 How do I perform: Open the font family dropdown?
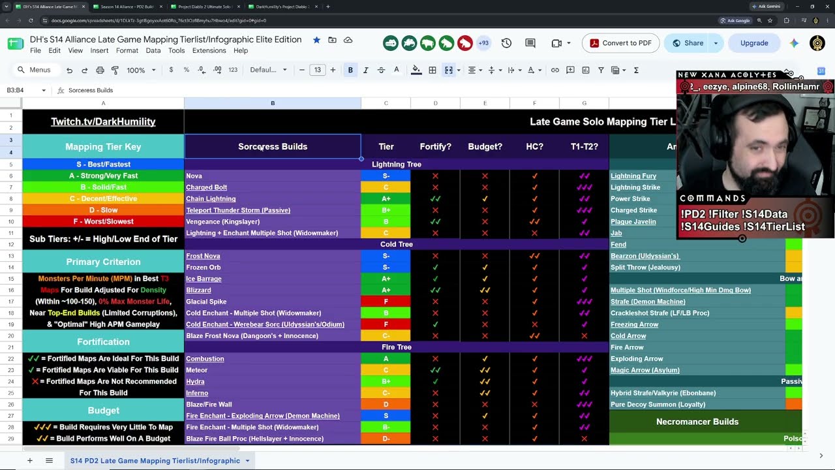268,70
